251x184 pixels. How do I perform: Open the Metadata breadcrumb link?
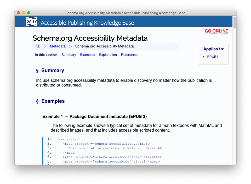(58, 46)
